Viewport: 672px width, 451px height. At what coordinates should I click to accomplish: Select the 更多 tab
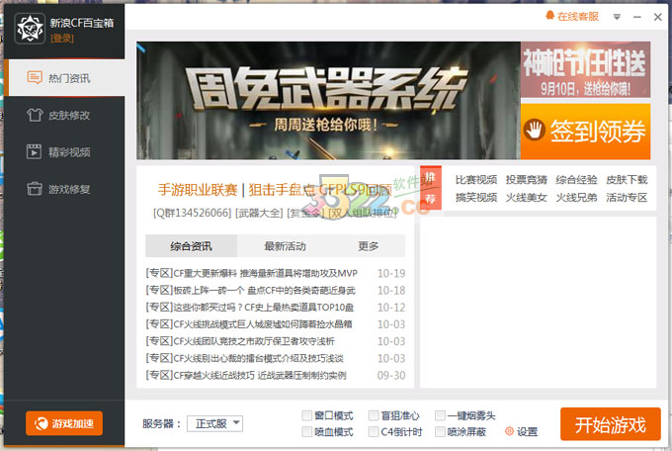[368, 246]
